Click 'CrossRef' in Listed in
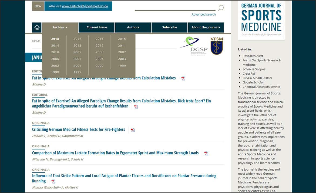 [x=249, y=74]
